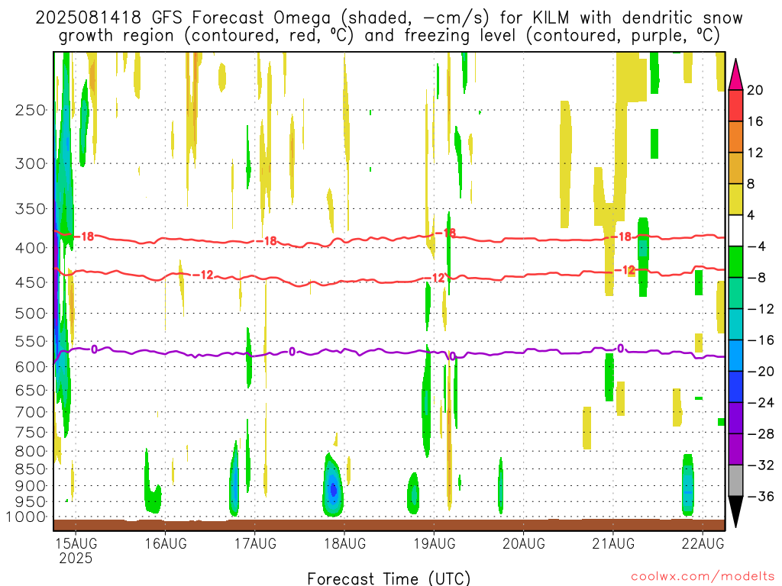
Task: Click the 950 pressure level label
Action: 31,502
